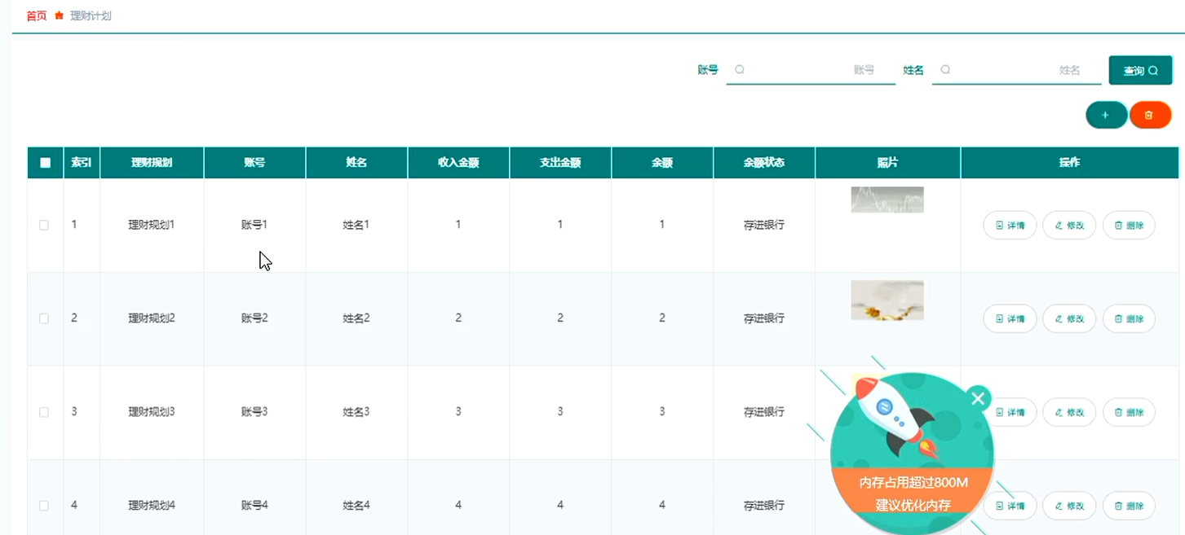The width and height of the screenshot is (1185, 535).
Task: Click the orange trash icon above the table
Action: pyautogui.click(x=1151, y=114)
